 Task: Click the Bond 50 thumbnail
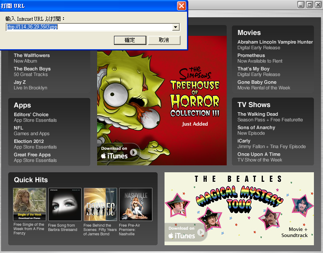(100, 204)
